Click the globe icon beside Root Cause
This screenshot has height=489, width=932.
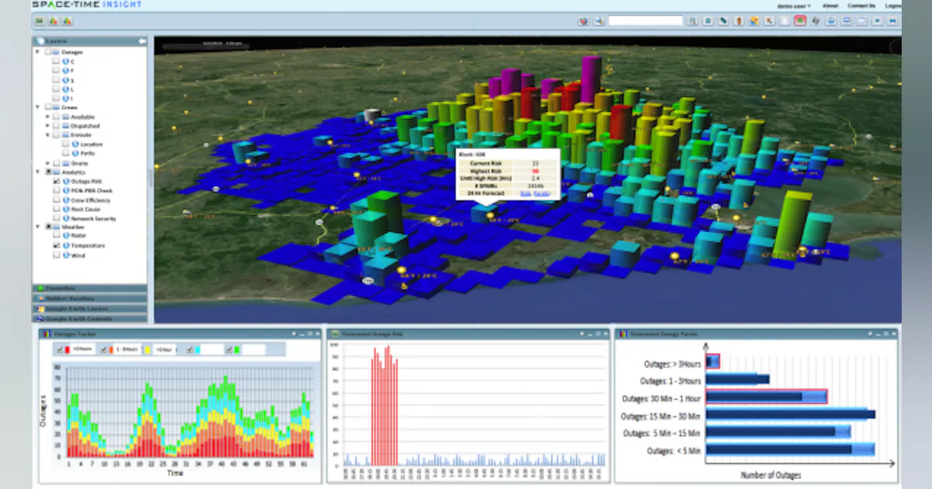pyautogui.click(x=67, y=209)
